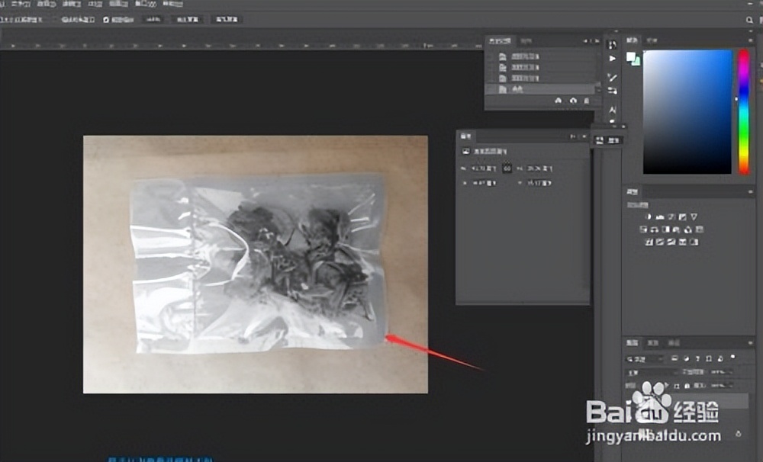
Task: Filter layers by smart objects icon
Action: (x=720, y=358)
